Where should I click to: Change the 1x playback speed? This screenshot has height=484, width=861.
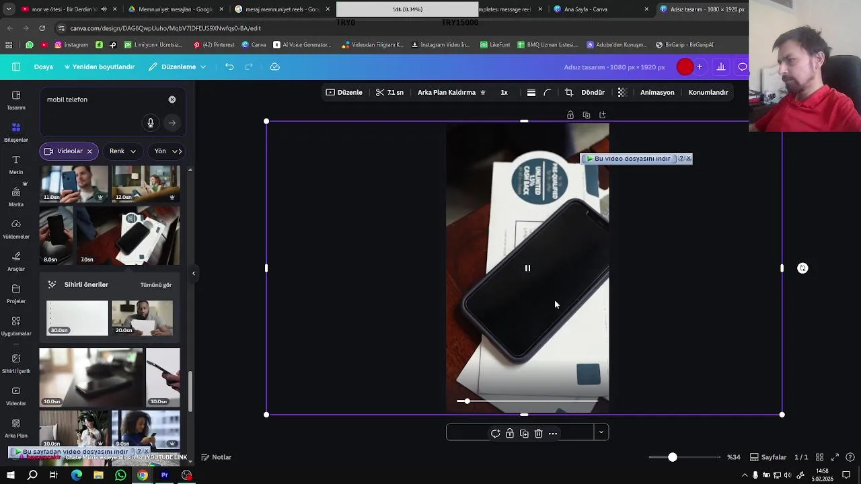(504, 92)
